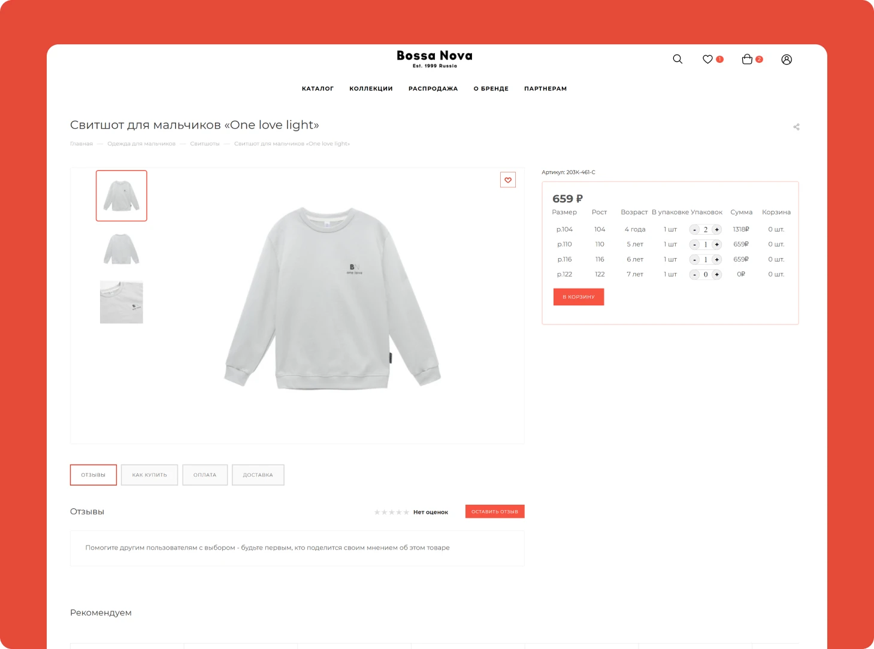
Task: Open the Каталог menu item
Action: pos(317,89)
